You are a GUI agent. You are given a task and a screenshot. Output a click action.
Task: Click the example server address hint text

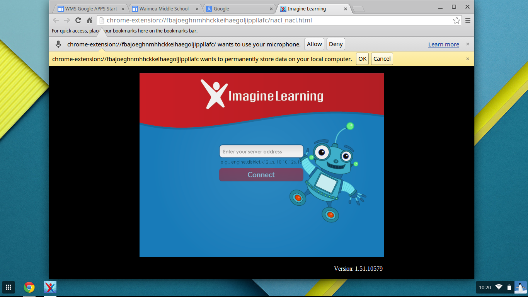point(261,162)
